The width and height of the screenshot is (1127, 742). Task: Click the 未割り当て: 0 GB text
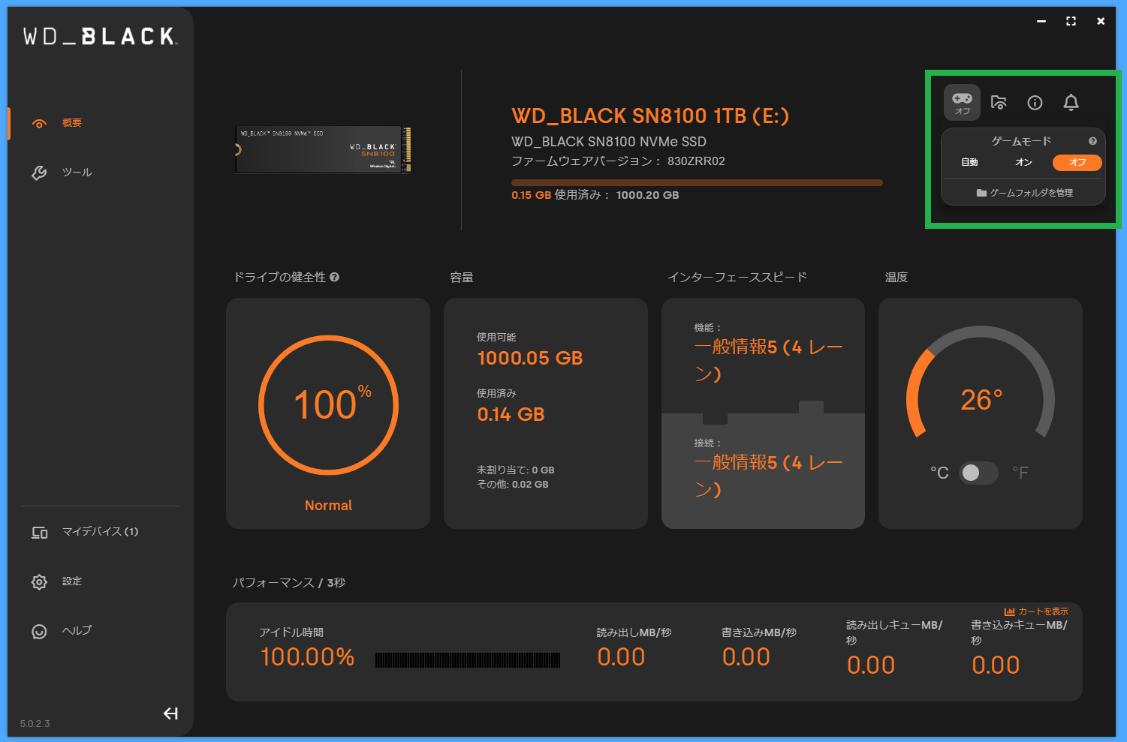click(x=516, y=470)
